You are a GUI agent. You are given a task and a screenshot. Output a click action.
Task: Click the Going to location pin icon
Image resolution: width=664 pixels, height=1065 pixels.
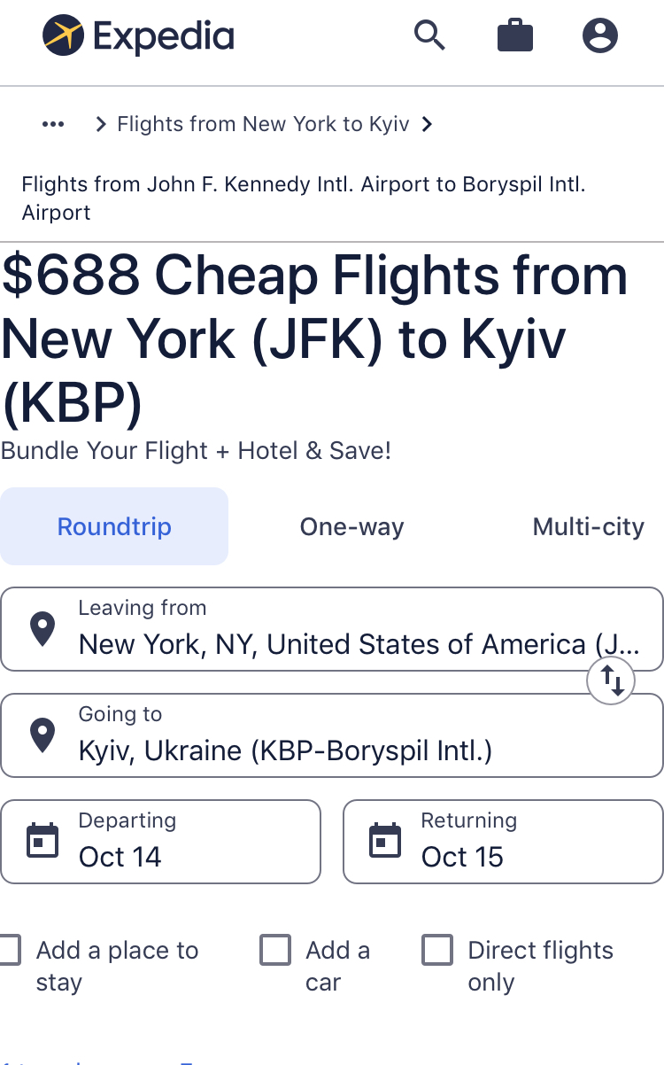tap(42, 735)
